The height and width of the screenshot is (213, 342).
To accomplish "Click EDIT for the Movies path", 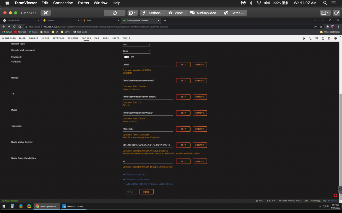I will tap(183, 81).
